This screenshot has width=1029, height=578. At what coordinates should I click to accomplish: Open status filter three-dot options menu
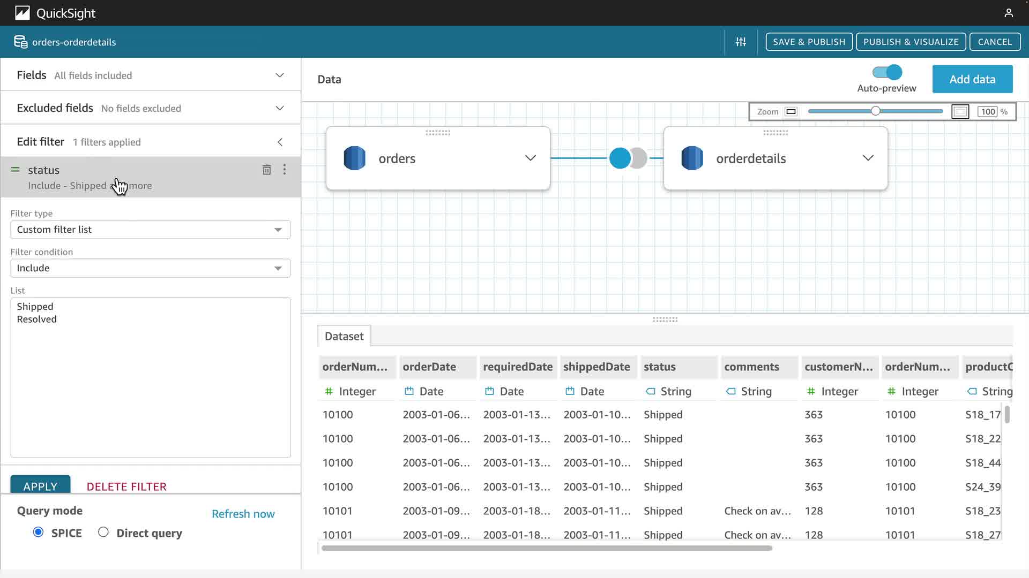(285, 170)
